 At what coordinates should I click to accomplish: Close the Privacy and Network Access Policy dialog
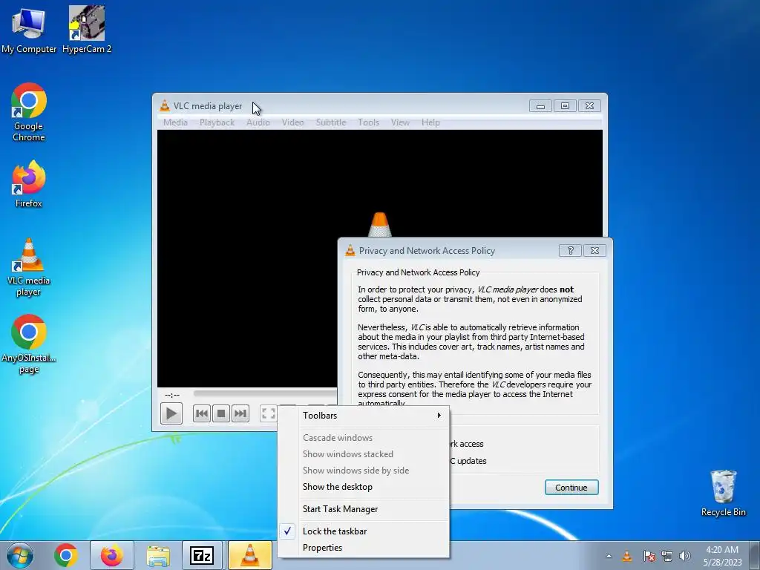[x=594, y=251]
